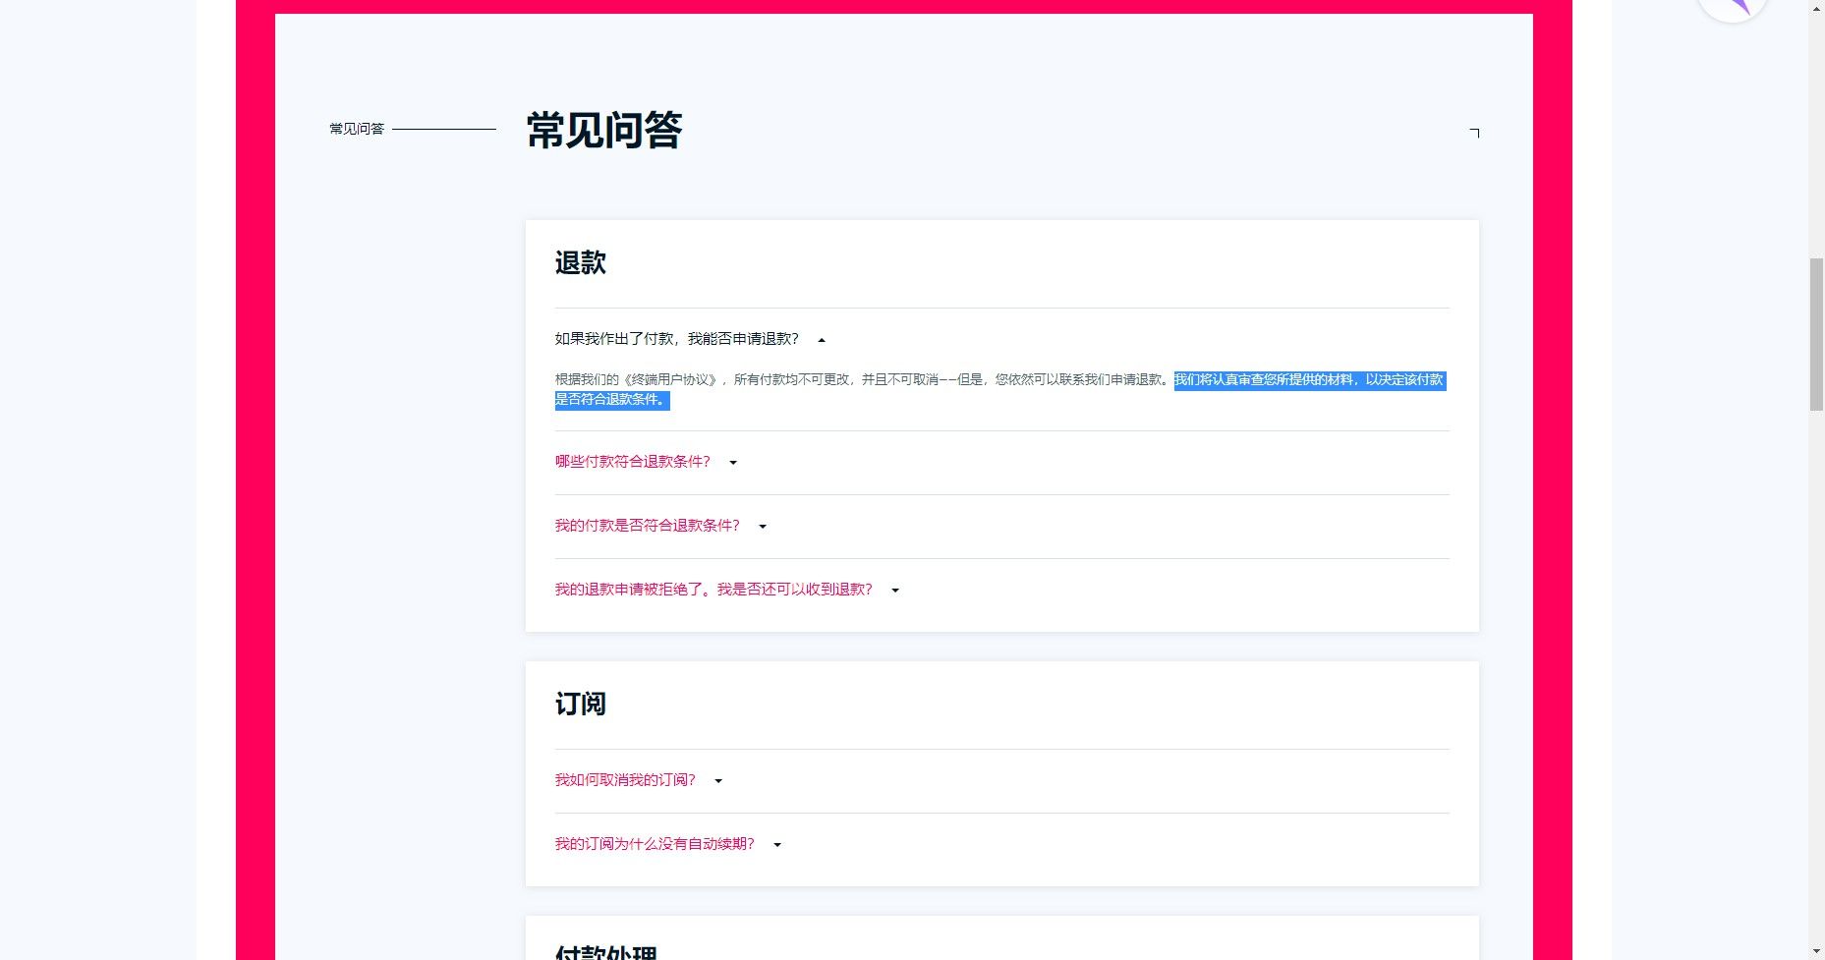Viewport: 1825px width, 960px height.
Task: Click the 退款 section heading
Action: point(581,262)
